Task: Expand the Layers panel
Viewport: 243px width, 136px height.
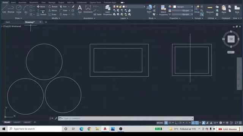Action: click(124, 18)
